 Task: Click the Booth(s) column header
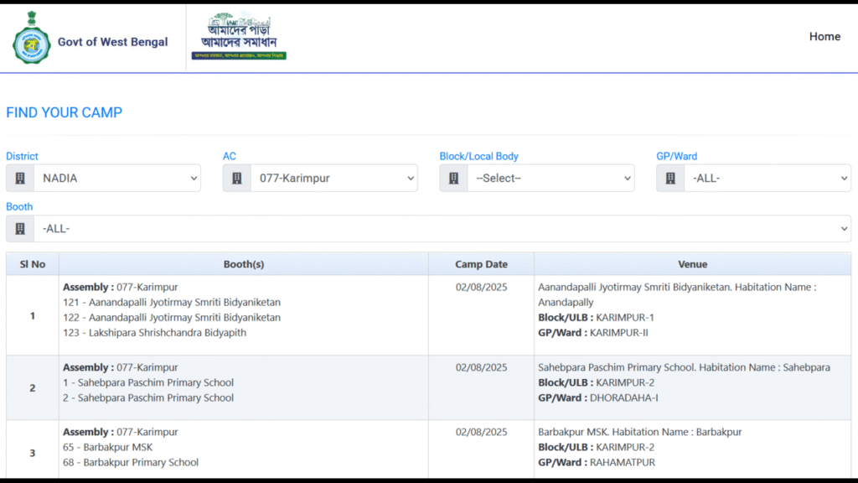[x=244, y=264]
